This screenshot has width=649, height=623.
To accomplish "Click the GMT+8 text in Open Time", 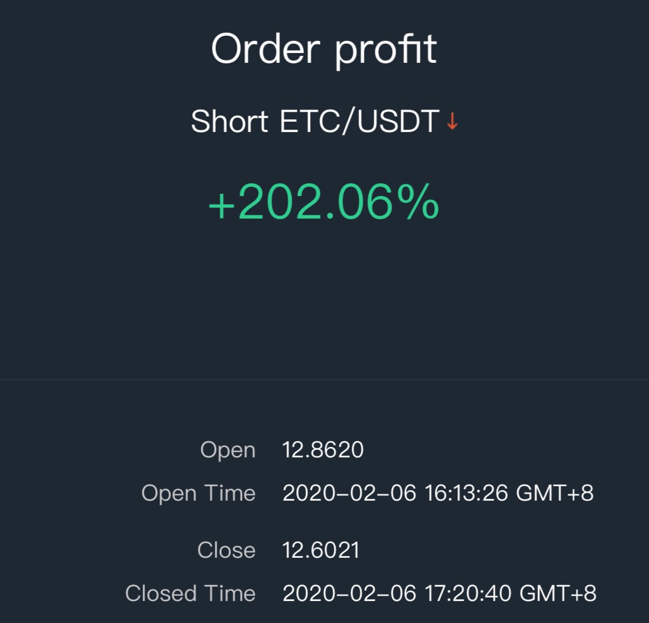I will 555,493.
